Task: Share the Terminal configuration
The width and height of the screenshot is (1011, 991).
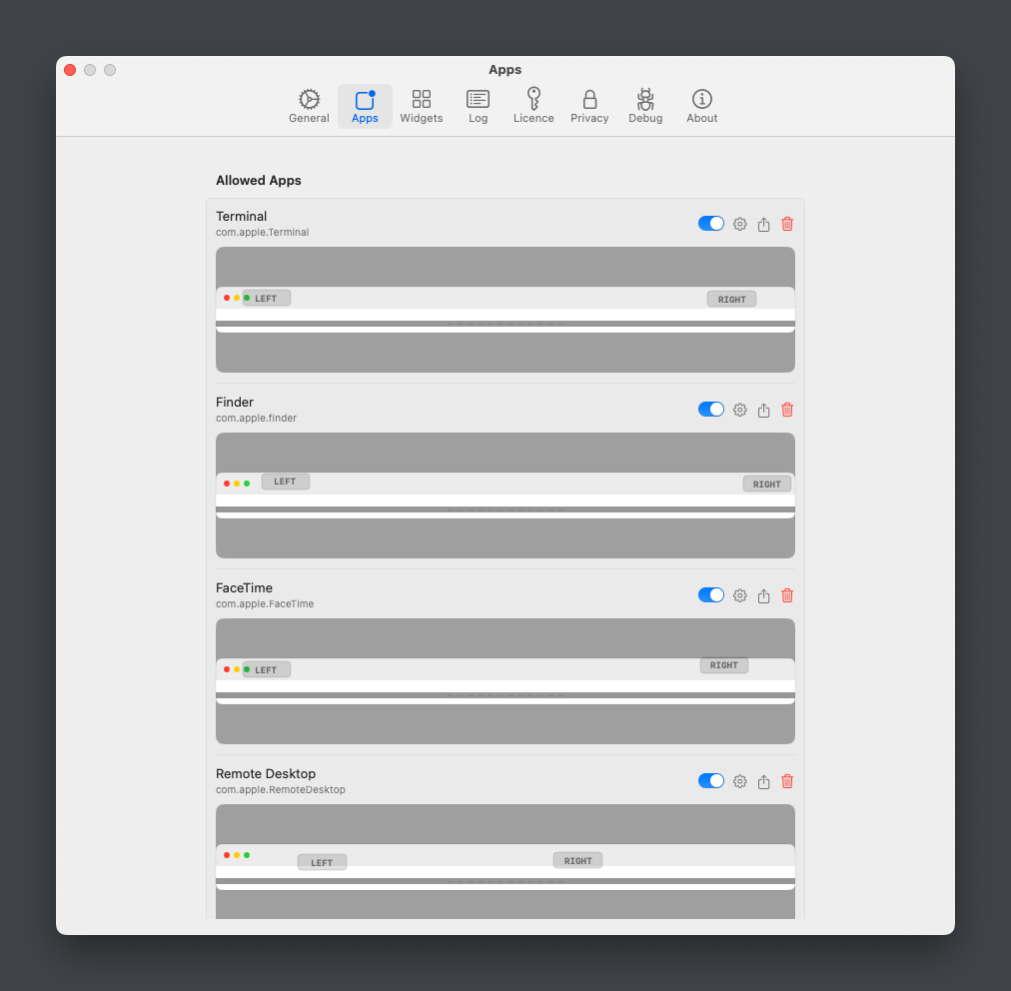Action: click(x=763, y=224)
